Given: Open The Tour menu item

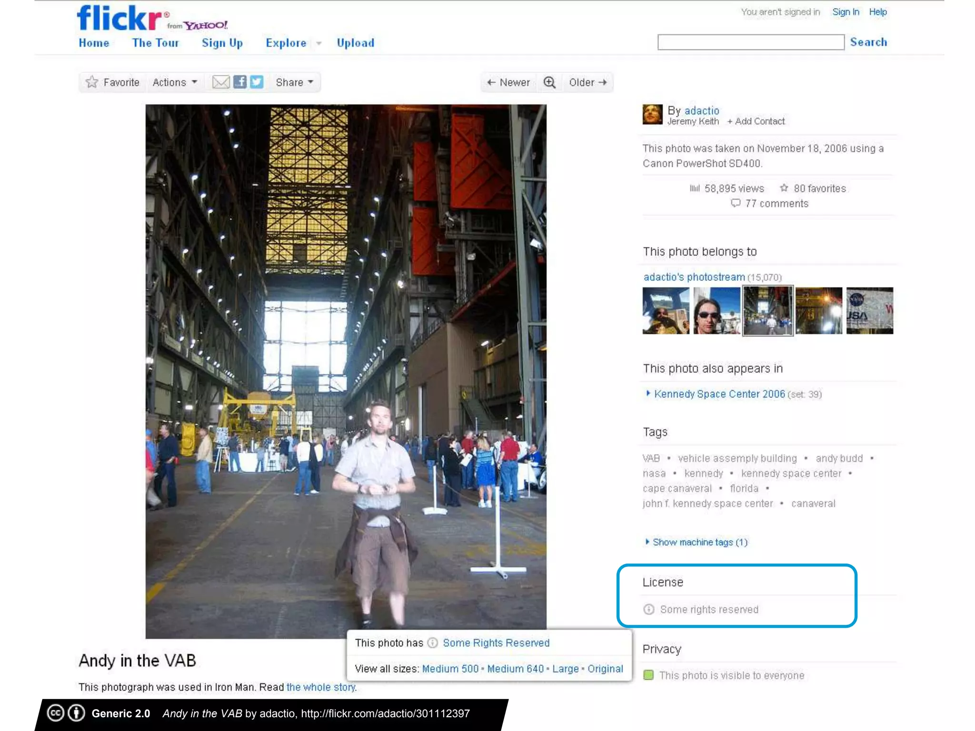Looking at the screenshot, I should [x=155, y=43].
